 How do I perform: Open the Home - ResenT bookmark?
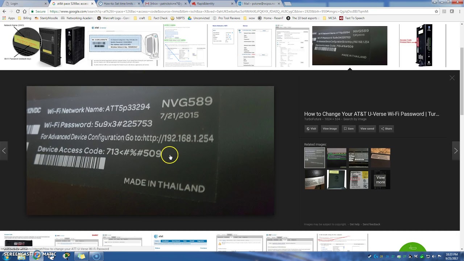(271, 18)
